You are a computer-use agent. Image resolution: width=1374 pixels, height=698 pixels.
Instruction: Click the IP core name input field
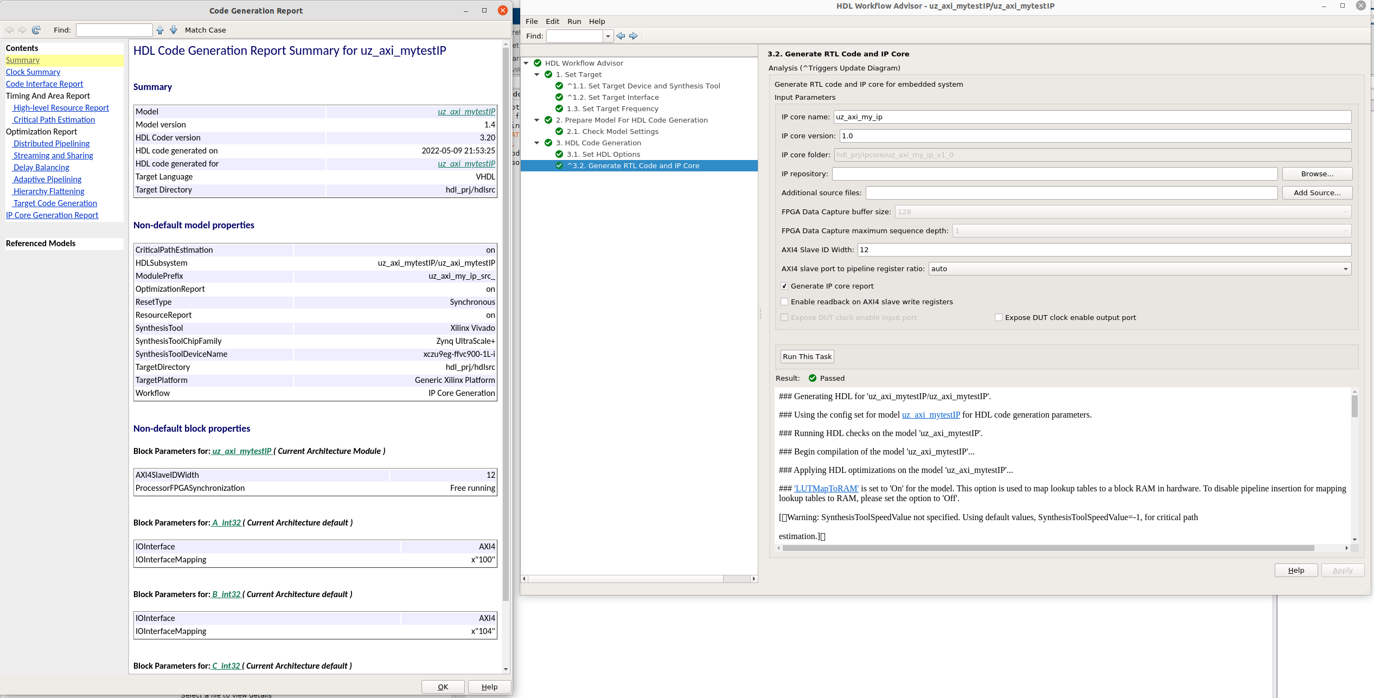pos(1091,117)
